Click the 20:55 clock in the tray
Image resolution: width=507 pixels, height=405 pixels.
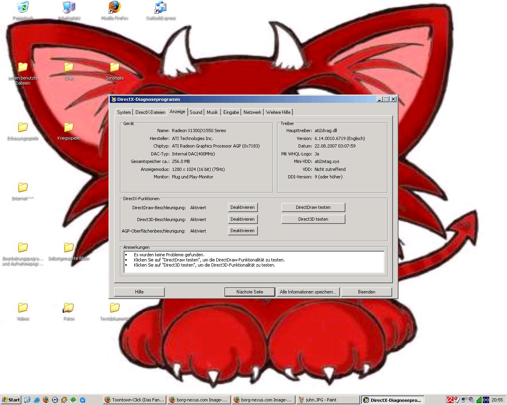pyautogui.click(x=497, y=400)
